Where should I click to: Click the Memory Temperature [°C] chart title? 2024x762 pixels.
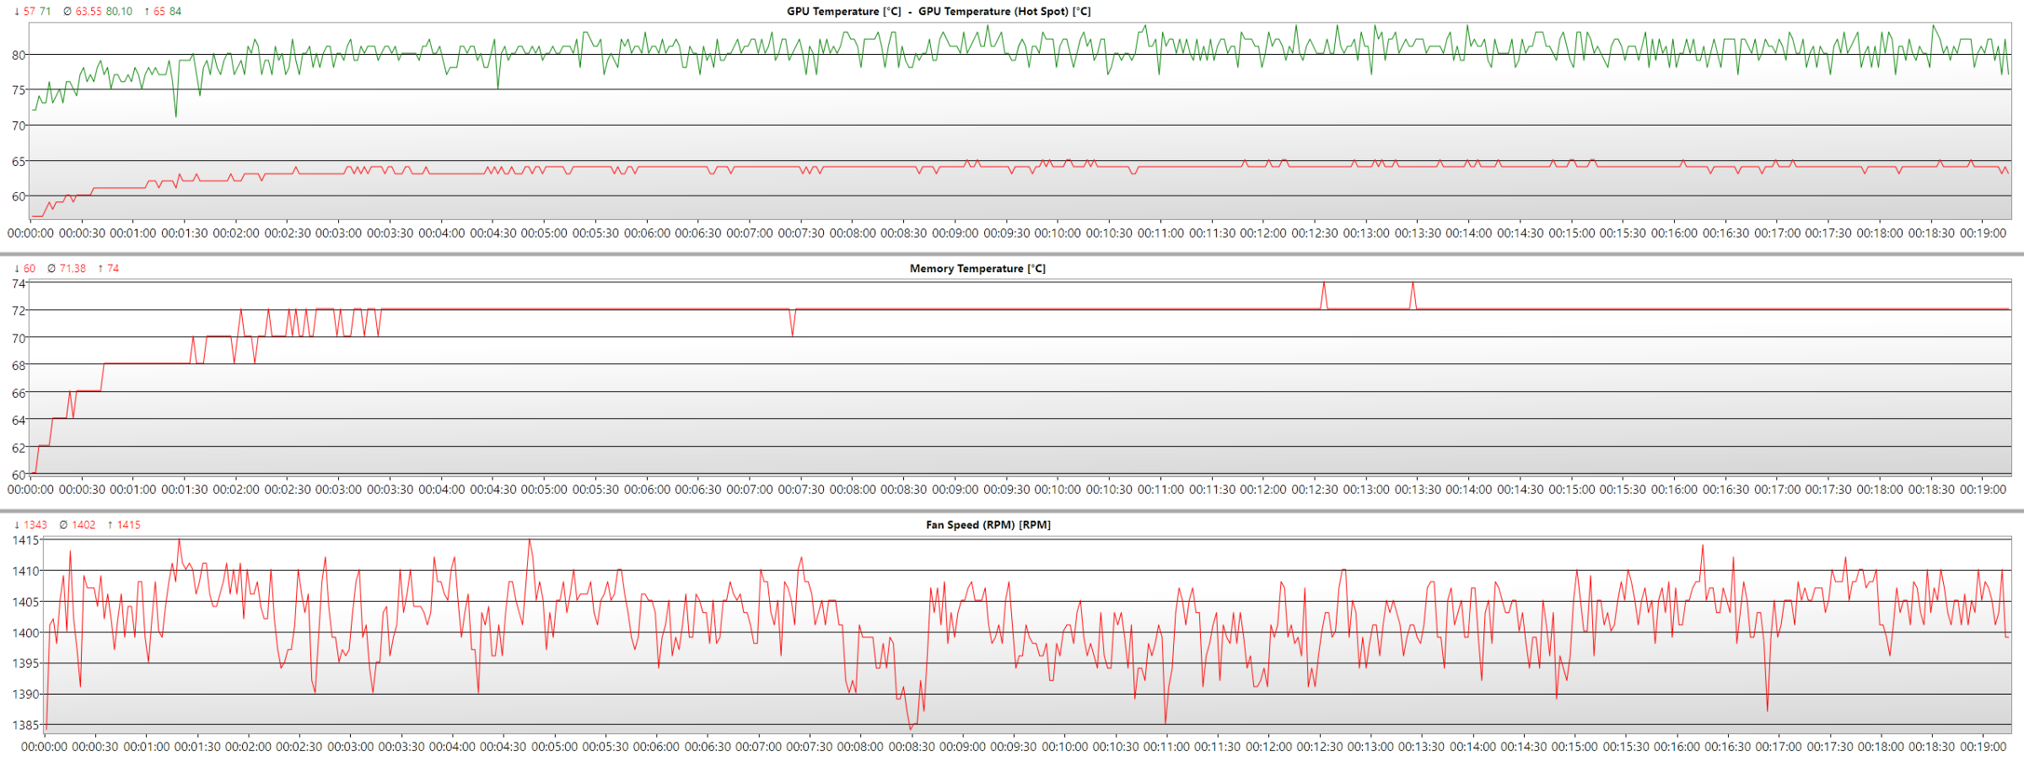[x=977, y=269]
